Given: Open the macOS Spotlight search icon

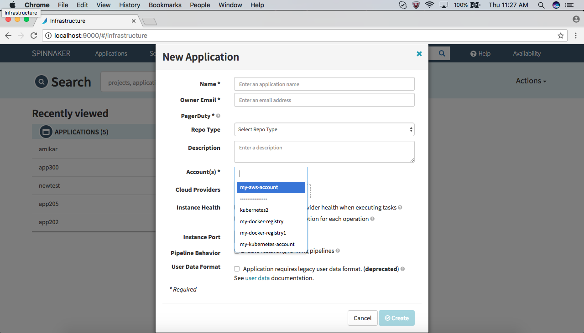Looking at the screenshot, I should (x=541, y=5).
